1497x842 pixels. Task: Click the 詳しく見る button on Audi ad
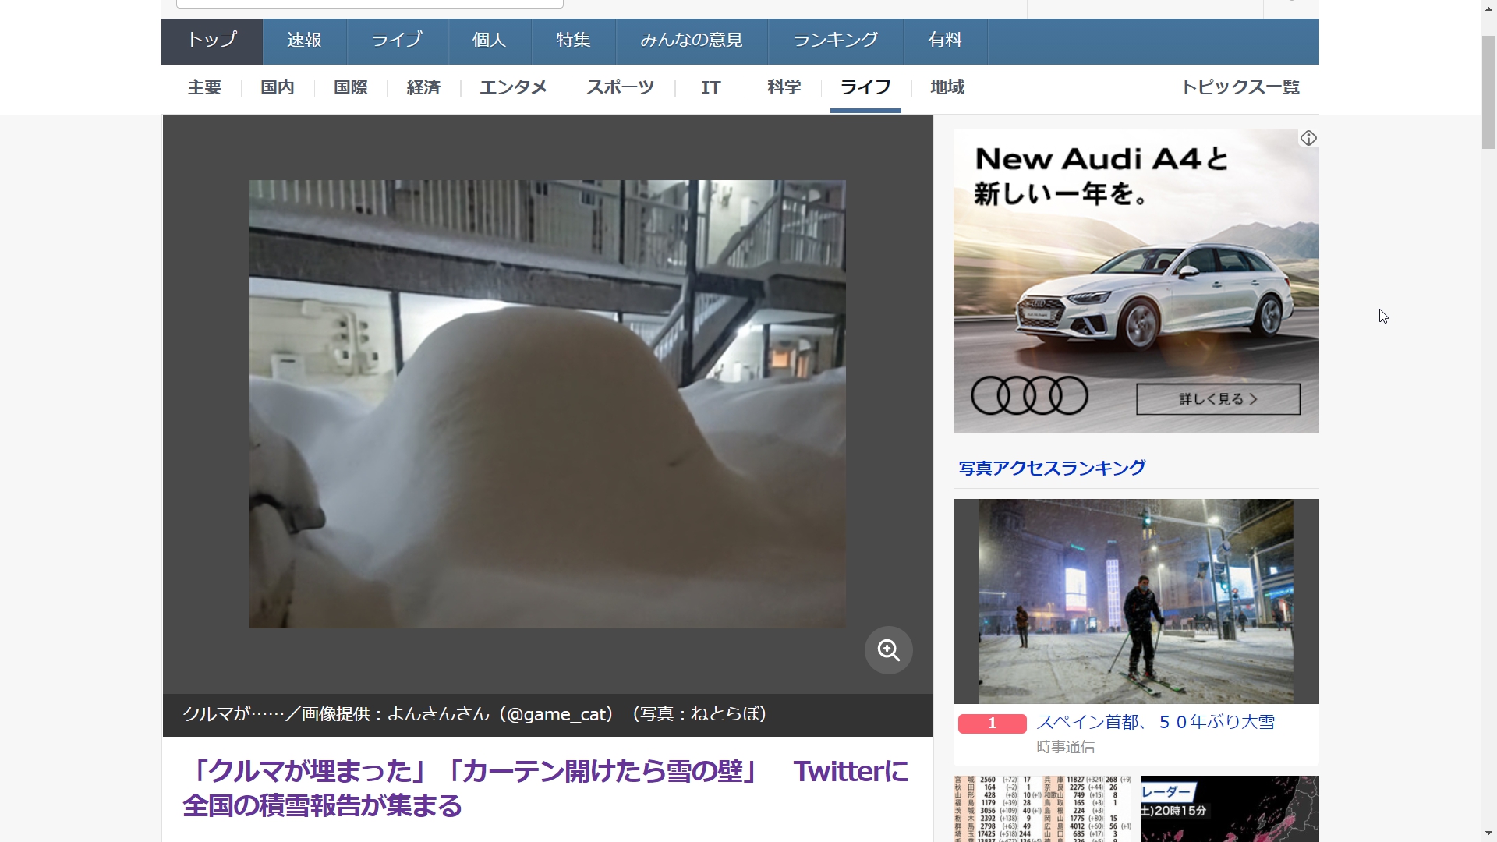[1218, 399]
